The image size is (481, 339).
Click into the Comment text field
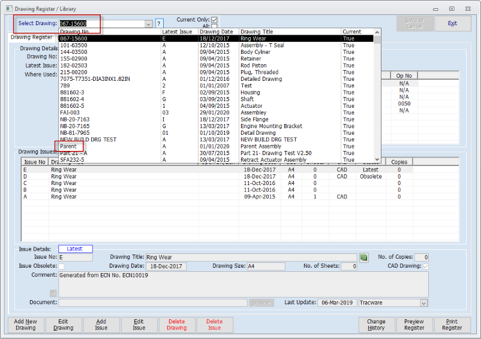pyautogui.click(x=243, y=284)
